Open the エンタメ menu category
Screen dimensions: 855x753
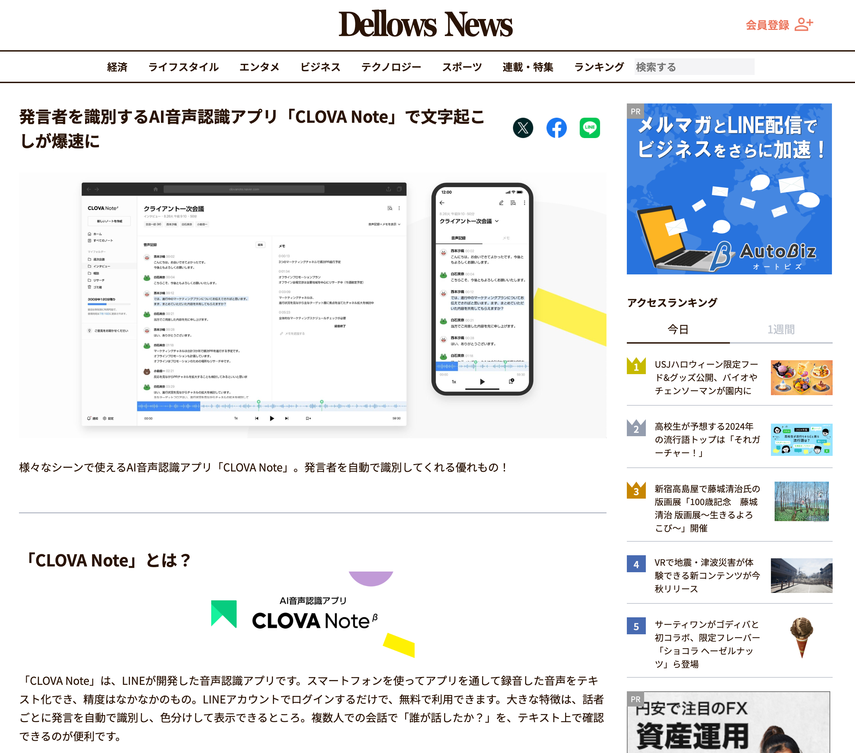pyautogui.click(x=259, y=67)
